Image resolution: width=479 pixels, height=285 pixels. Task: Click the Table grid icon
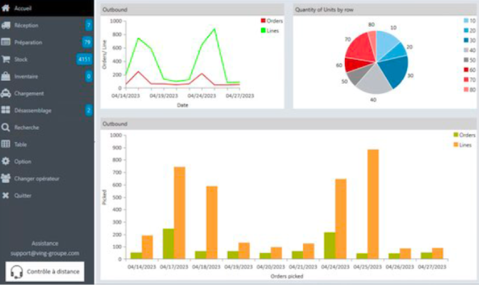[6, 144]
